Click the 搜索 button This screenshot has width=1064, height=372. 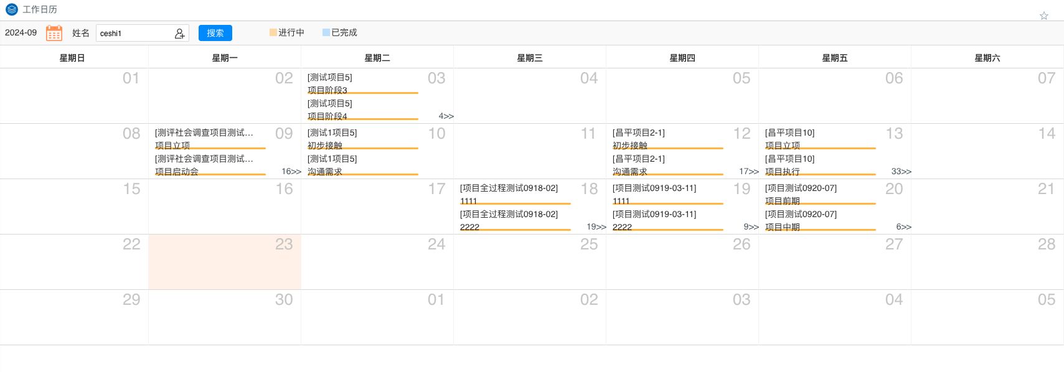[x=215, y=33]
